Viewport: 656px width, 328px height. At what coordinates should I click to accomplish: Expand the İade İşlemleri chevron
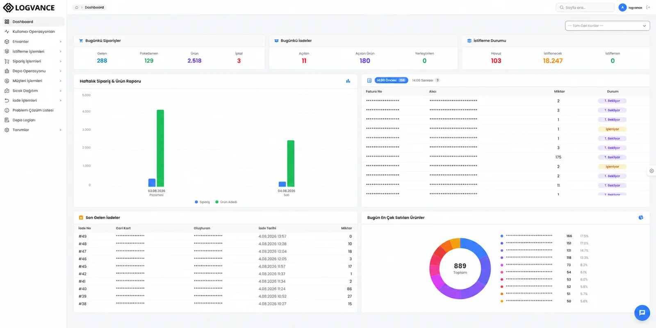(x=61, y=100)
